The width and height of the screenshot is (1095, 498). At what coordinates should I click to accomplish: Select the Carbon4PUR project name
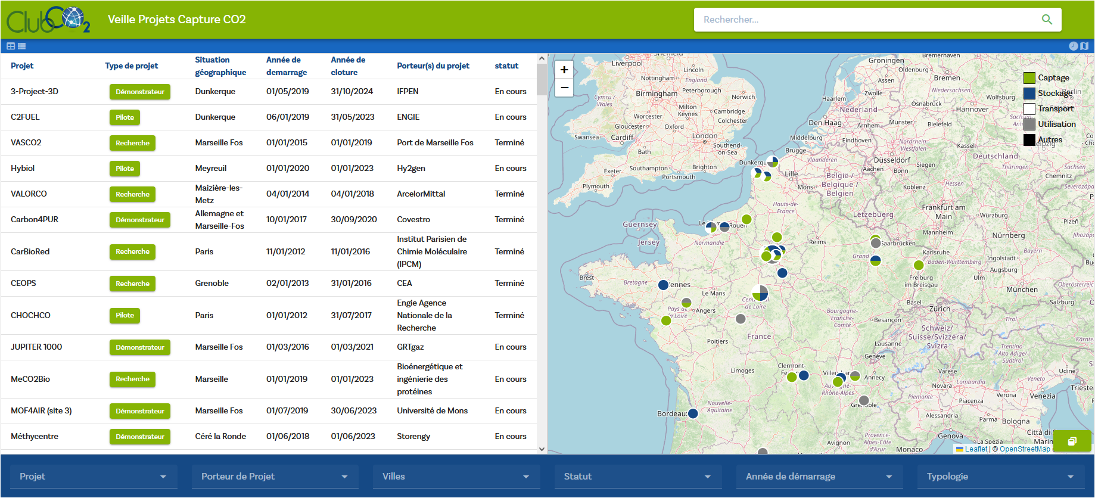tap(35, 220)
